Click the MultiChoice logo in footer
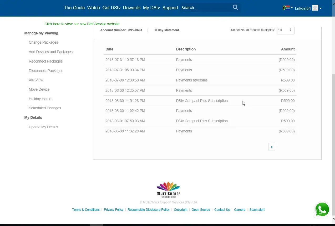This screenshot has width=335, height=226. pyautogui.click(x=168, y=189)
